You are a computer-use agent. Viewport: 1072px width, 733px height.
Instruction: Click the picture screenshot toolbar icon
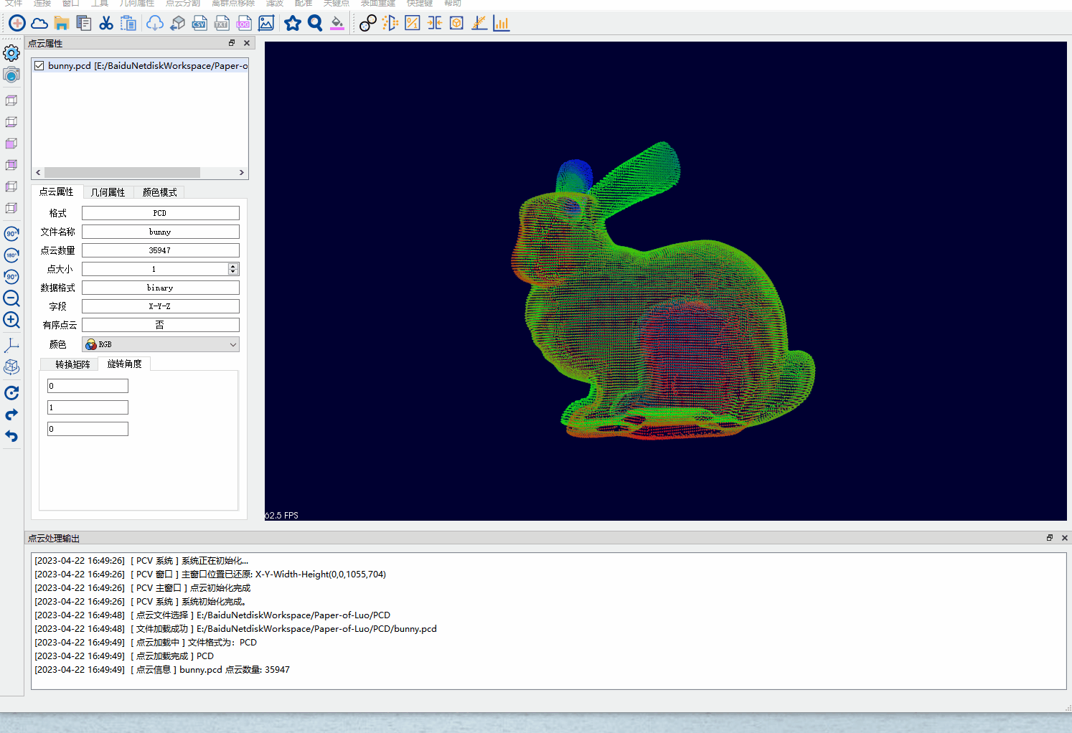266,24
